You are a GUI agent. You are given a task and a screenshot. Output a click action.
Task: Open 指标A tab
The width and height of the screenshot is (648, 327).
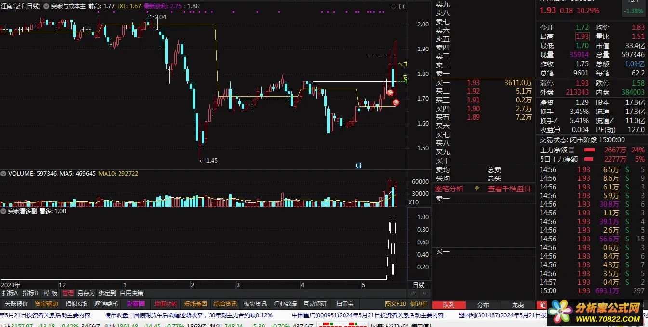(x=10, y=293)
